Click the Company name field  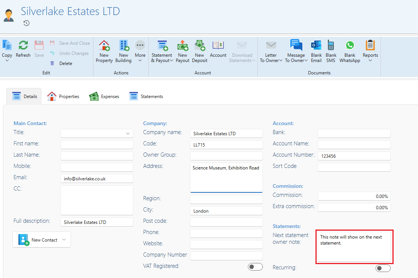226,133
